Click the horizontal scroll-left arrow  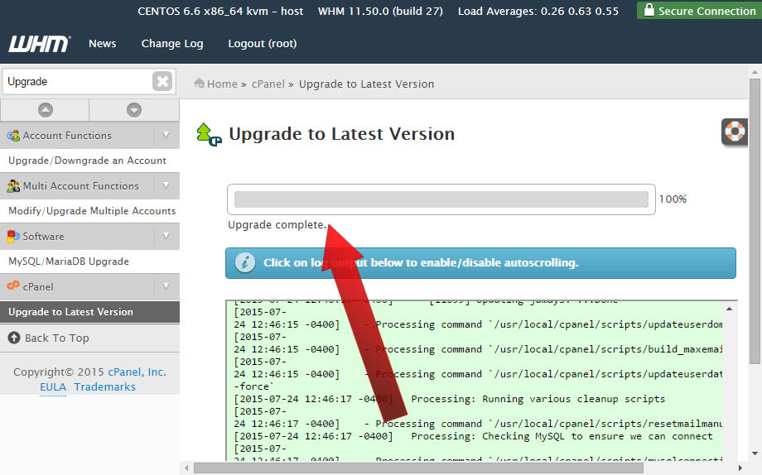coord(186,468)
